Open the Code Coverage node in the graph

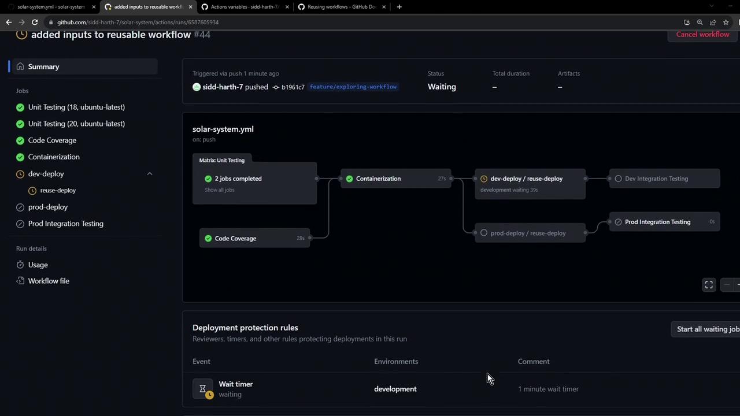point(254,238)
